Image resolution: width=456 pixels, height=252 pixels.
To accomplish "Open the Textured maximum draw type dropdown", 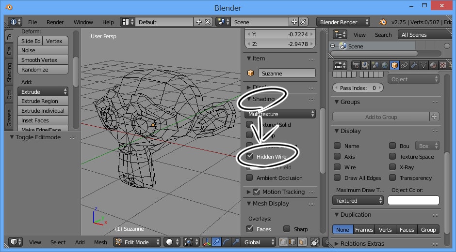I will (358, 200).
